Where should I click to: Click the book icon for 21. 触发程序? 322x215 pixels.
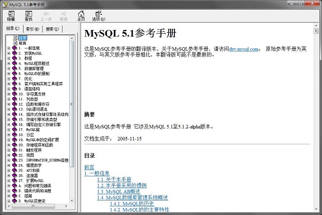[x=14, y=150]
